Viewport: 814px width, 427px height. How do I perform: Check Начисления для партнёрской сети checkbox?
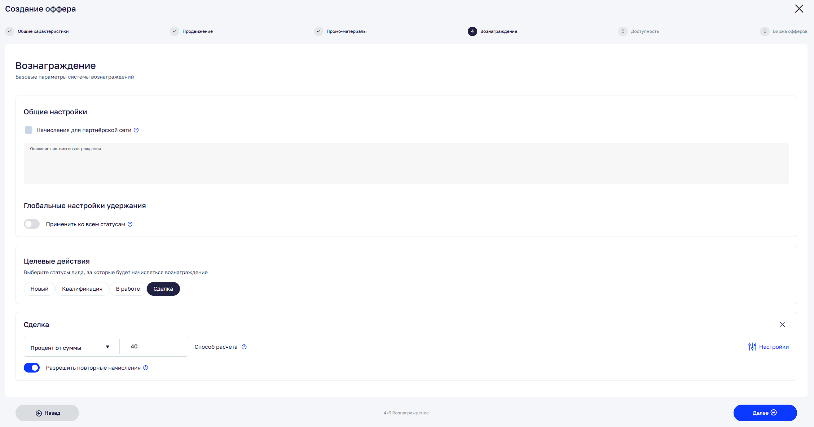28,130
